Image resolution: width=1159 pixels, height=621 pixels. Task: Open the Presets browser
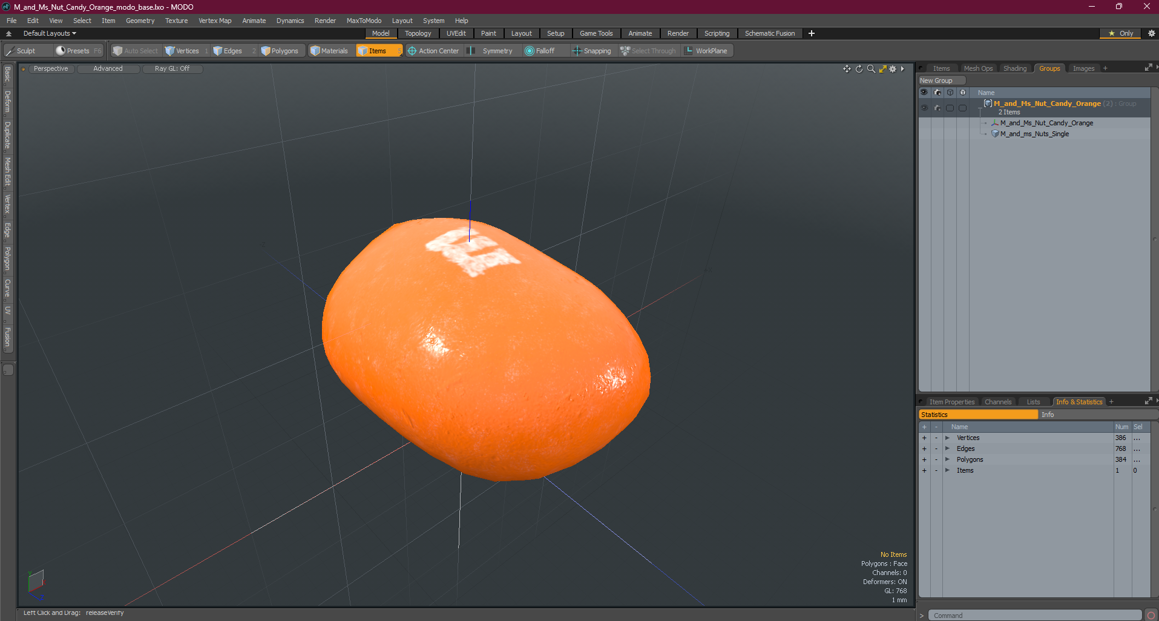click(x=78, y=51)
